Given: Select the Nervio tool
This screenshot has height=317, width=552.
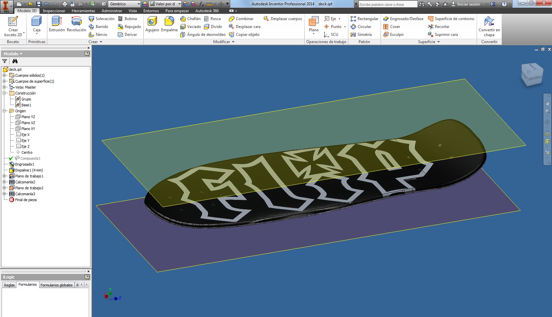Looking at the screenshot, I should coord(98,35).
